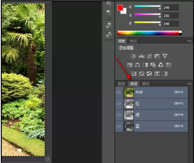
Task: Click the B value field showing 248
Action: tap(171, 24)
